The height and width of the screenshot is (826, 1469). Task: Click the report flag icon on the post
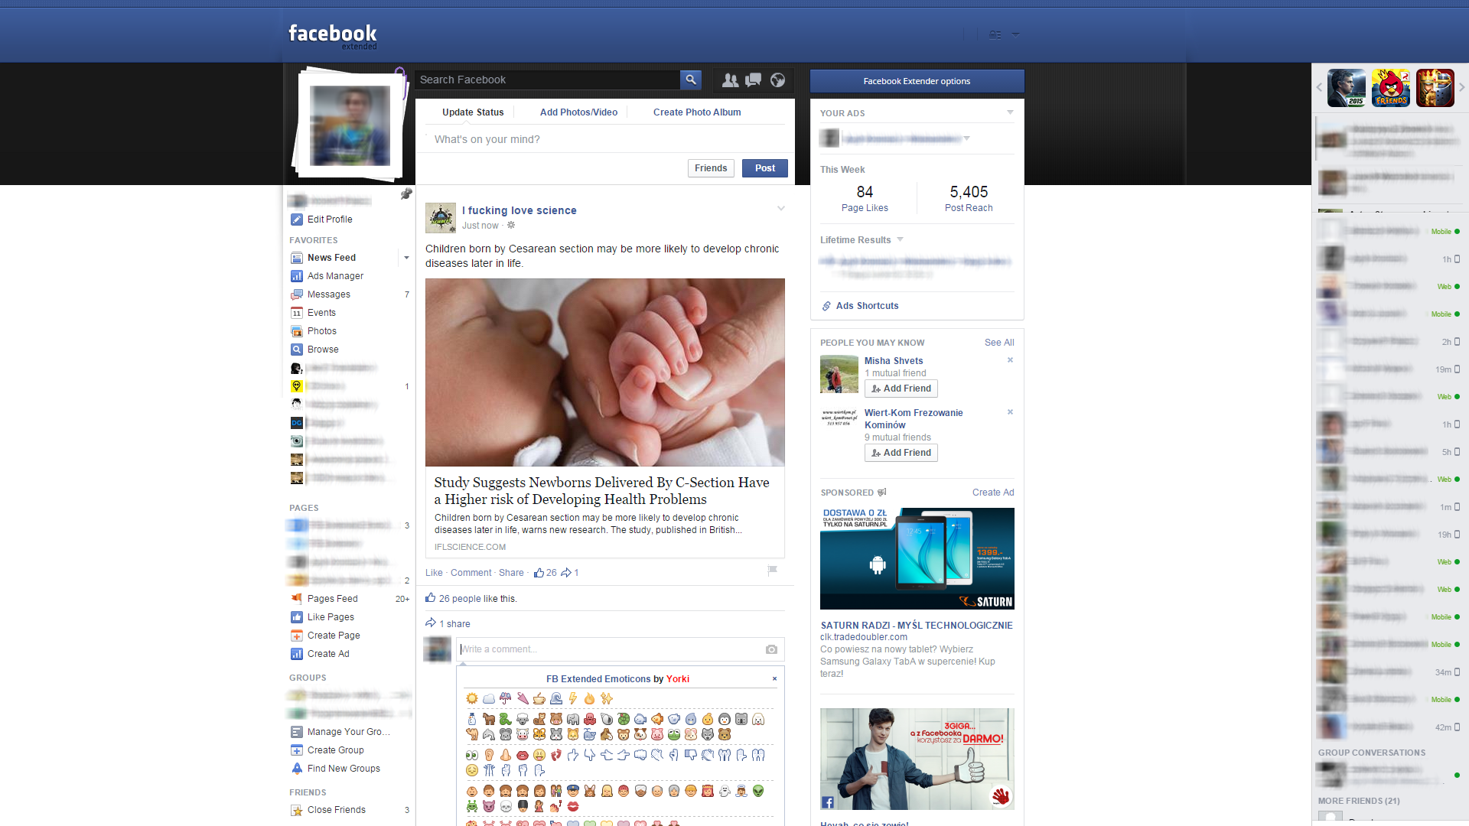[x=773, y=570]
